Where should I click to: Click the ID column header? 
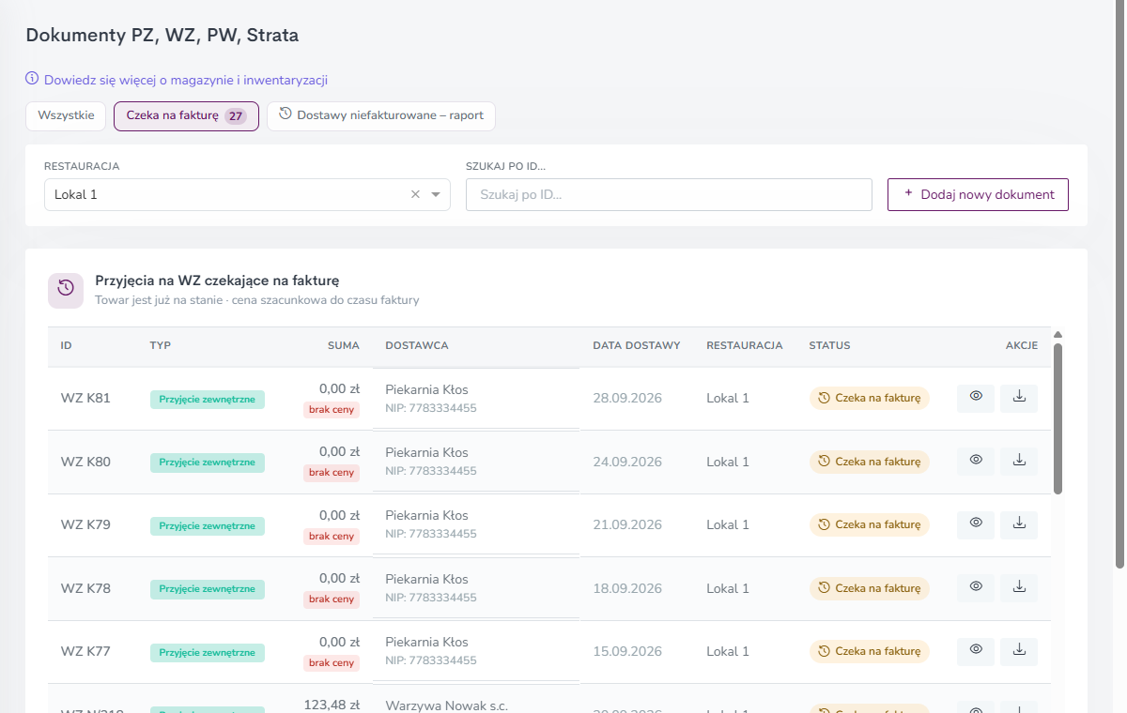[x=67, y=345]
